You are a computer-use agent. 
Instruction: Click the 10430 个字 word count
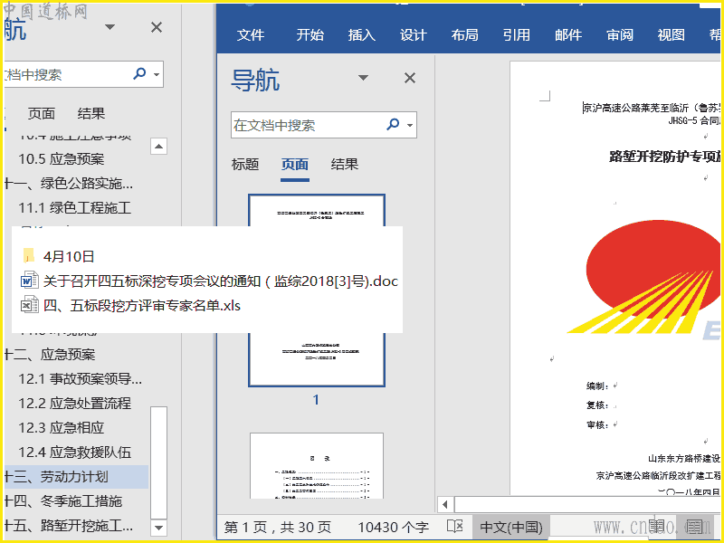394,528
